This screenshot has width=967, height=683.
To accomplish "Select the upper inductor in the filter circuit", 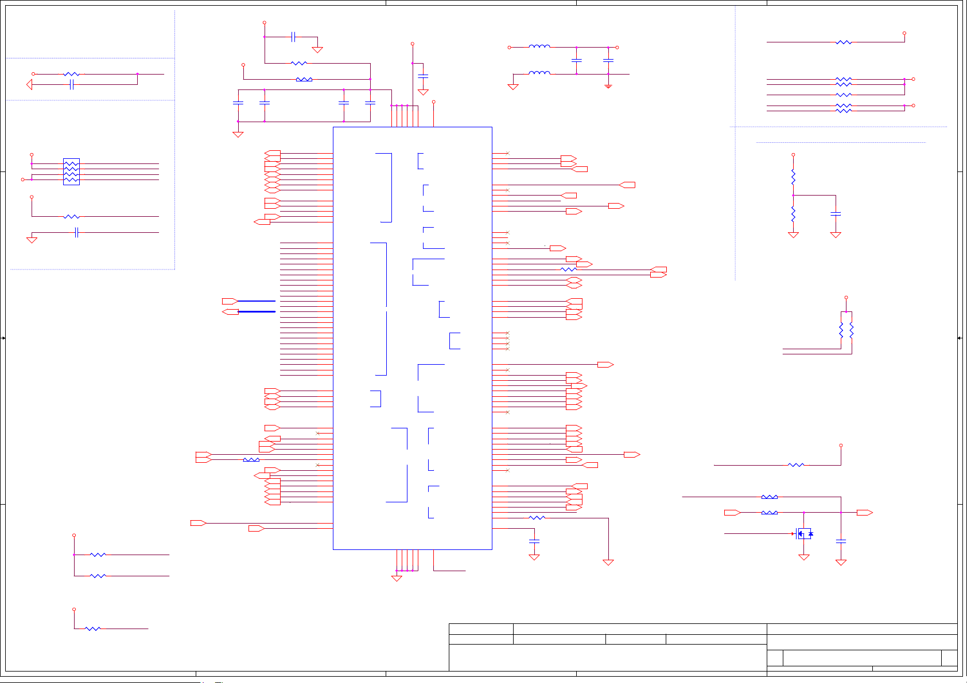I will [x=539, y=47].
